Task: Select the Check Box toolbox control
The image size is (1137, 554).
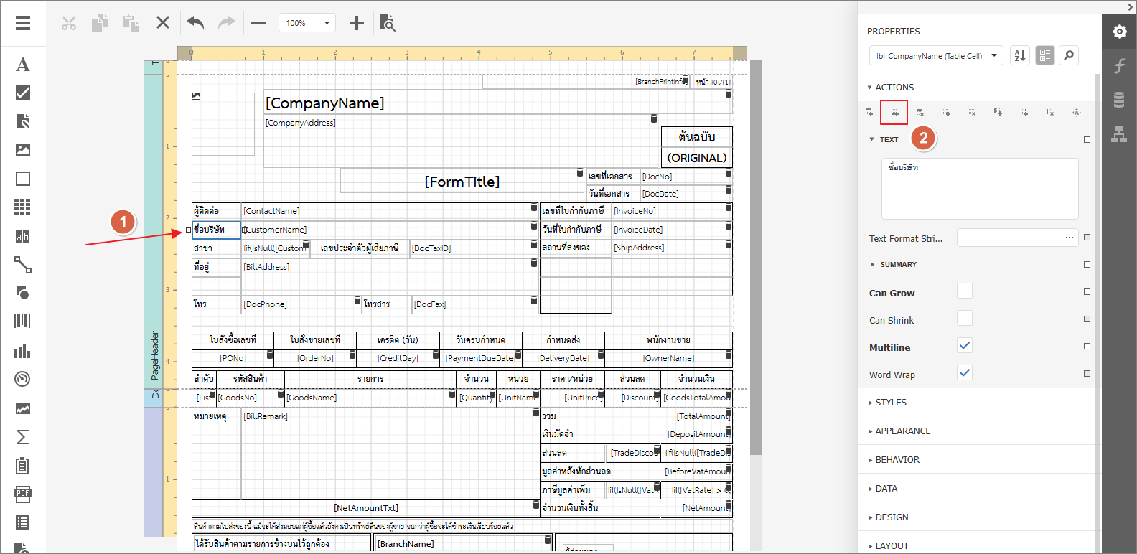Action: (23, 93)
